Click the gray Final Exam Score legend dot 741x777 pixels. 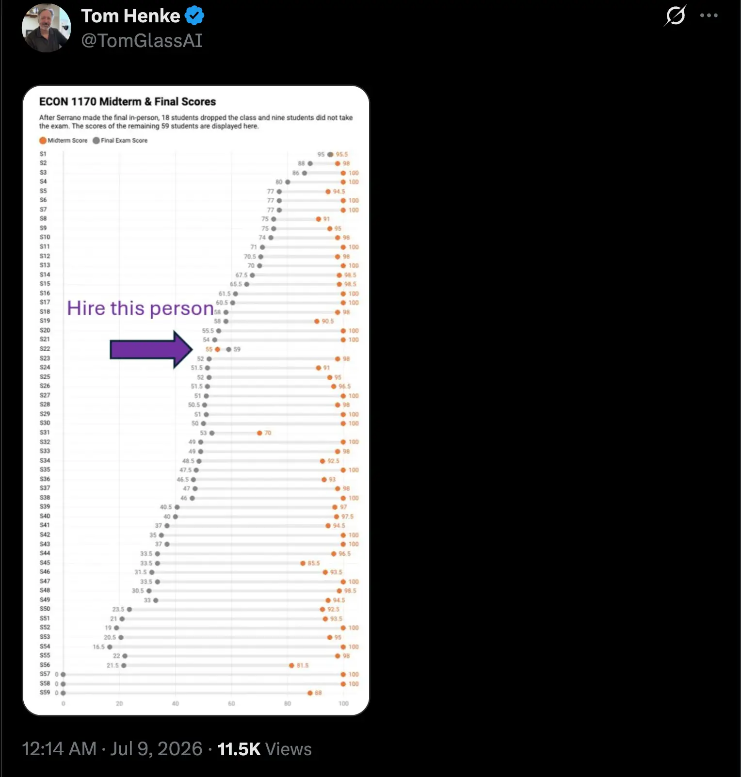tap(96, 141)
